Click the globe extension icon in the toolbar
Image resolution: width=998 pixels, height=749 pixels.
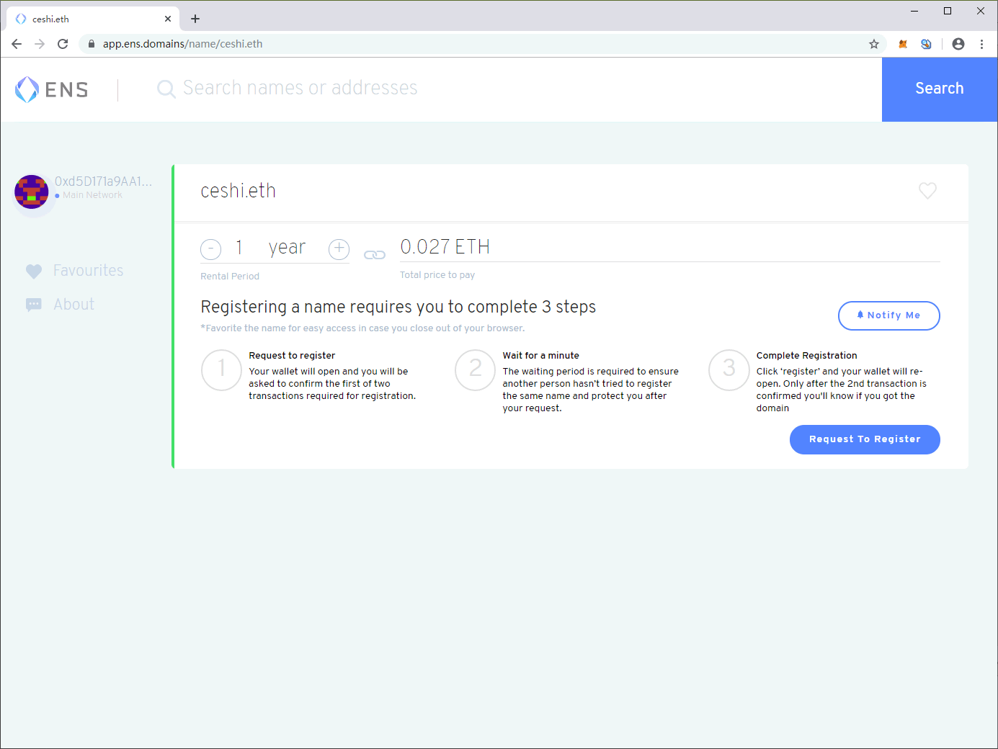(926, 44)
